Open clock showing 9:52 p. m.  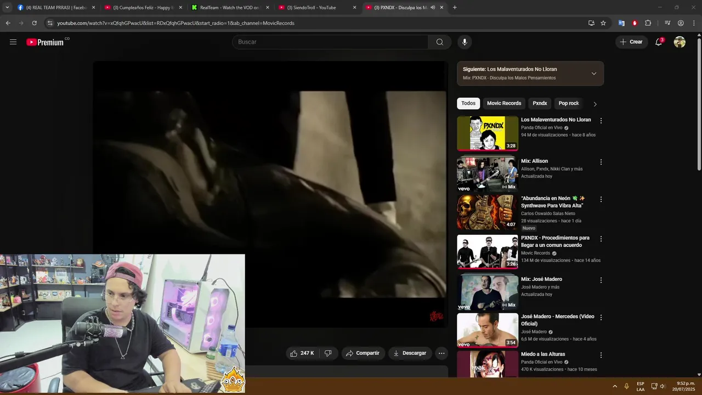[x=685, y=386]
